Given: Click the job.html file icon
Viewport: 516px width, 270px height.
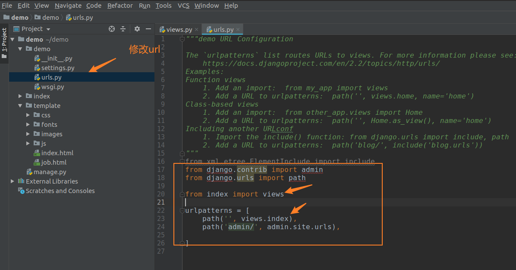Looking at the screenshot, I should 37,163.
